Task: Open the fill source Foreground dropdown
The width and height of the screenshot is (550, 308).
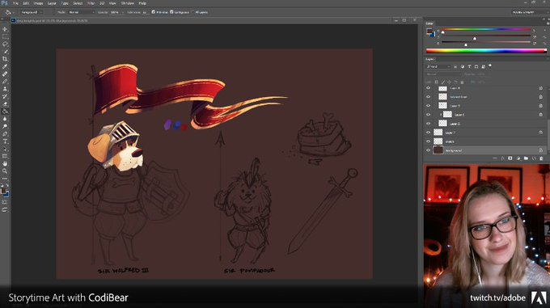Action: click(x=31, y=12)
